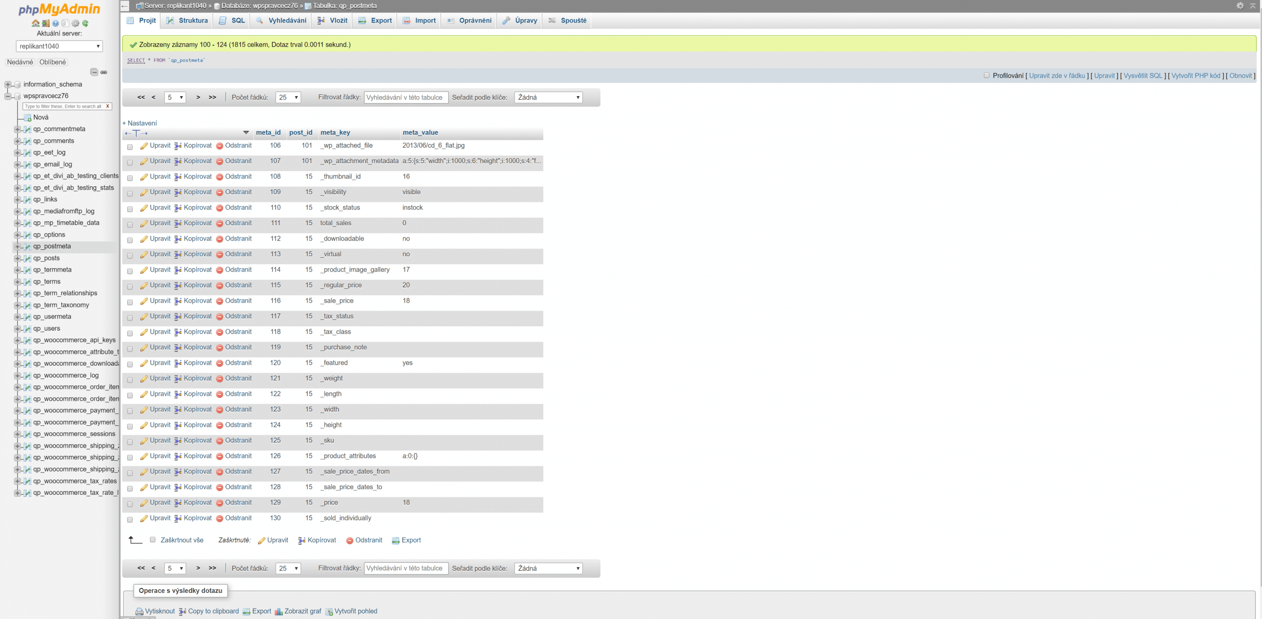
Task: Click the Upravit zde v řádku link
Action: click(1057, 75)
